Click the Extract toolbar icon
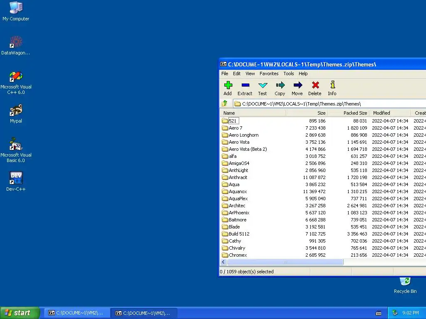This screenshot has width=426, height=319. pos(245,88)
